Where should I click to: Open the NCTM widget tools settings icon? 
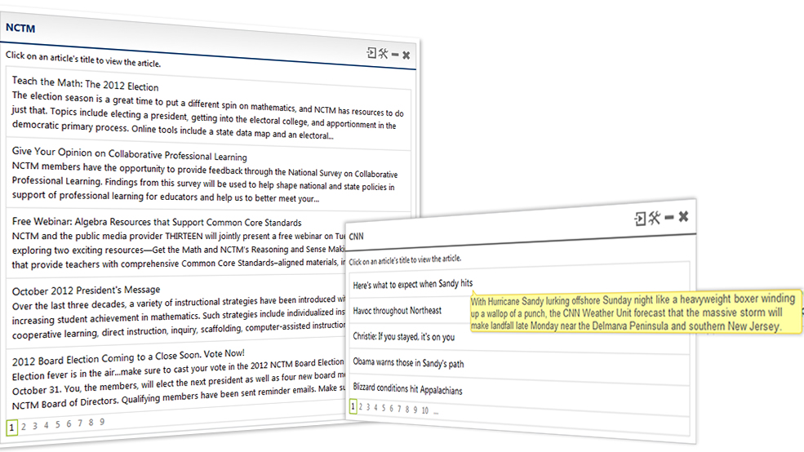point(383,54)
